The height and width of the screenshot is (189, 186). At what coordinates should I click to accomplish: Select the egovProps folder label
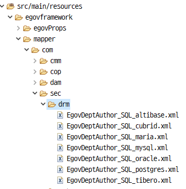coord(50,28)
